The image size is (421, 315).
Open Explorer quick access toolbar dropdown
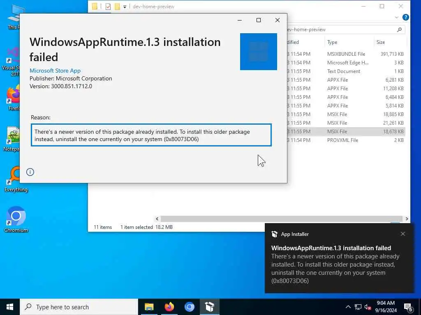pos(125,7)
